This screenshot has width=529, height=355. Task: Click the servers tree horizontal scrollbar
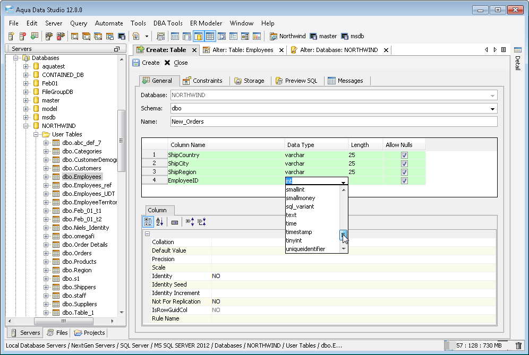point(64,321)
